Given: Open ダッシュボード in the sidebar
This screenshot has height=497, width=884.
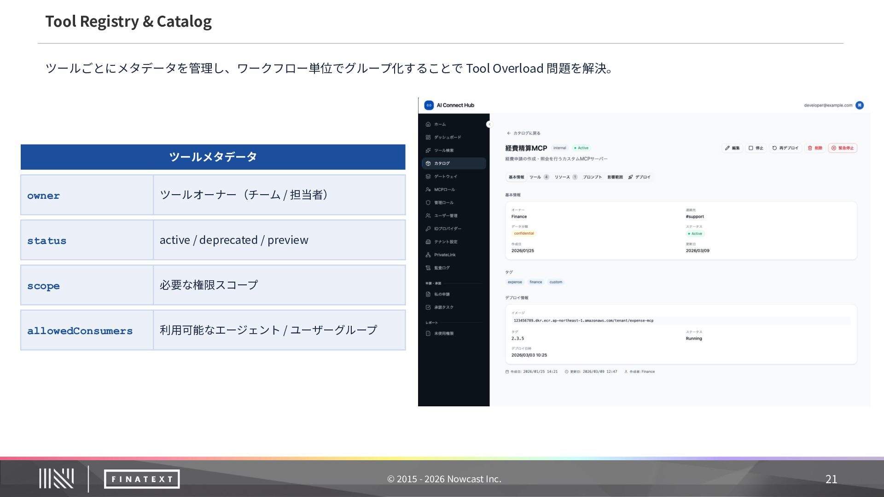Looking at the screenshot, I should tap(447, 137).
